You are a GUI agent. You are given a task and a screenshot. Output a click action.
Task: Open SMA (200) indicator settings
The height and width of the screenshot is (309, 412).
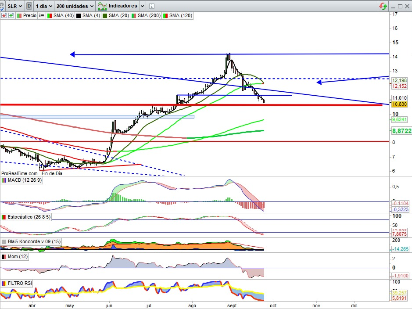[x=149, y=15]
